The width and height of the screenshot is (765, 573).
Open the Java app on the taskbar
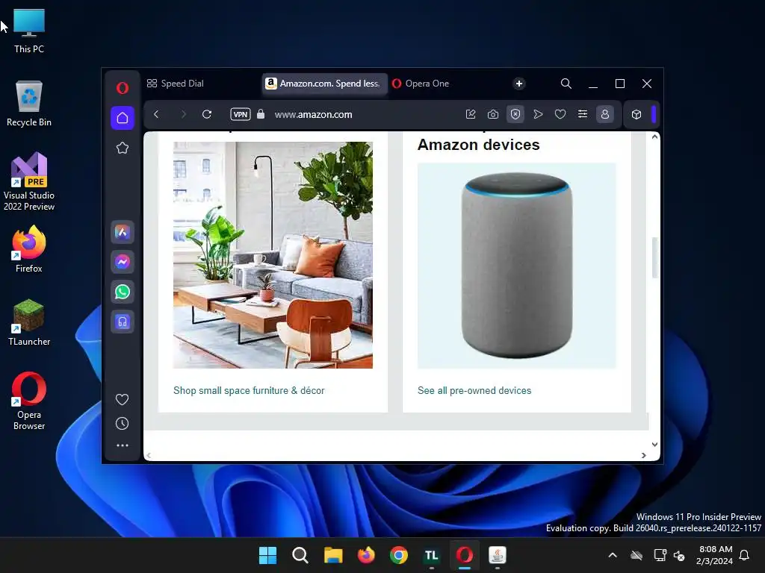tap(497, 555)
